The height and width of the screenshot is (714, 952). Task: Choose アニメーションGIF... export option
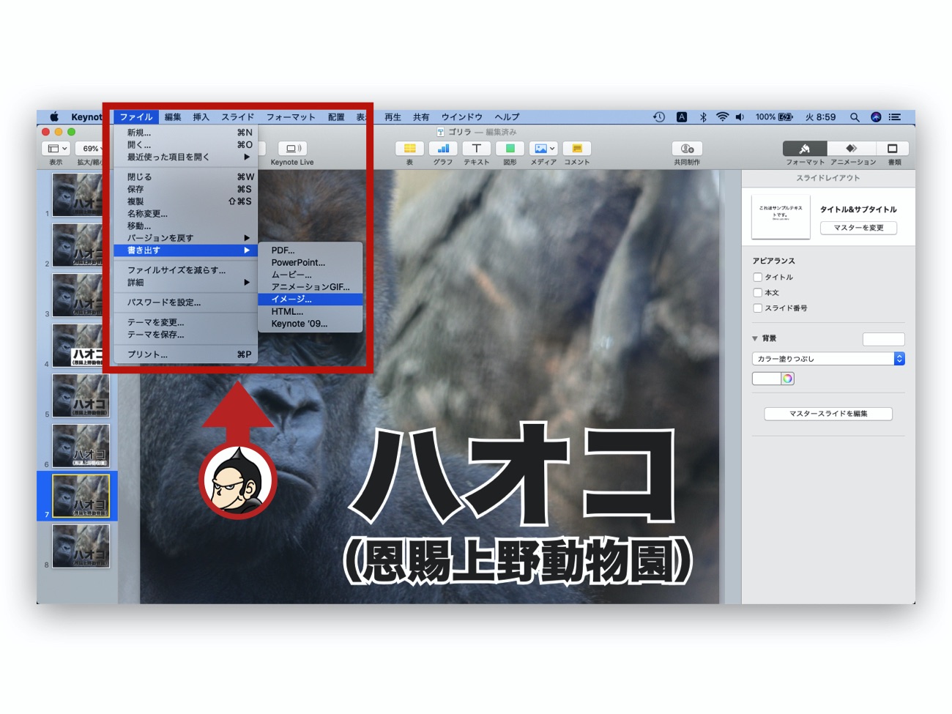(310, 286)
